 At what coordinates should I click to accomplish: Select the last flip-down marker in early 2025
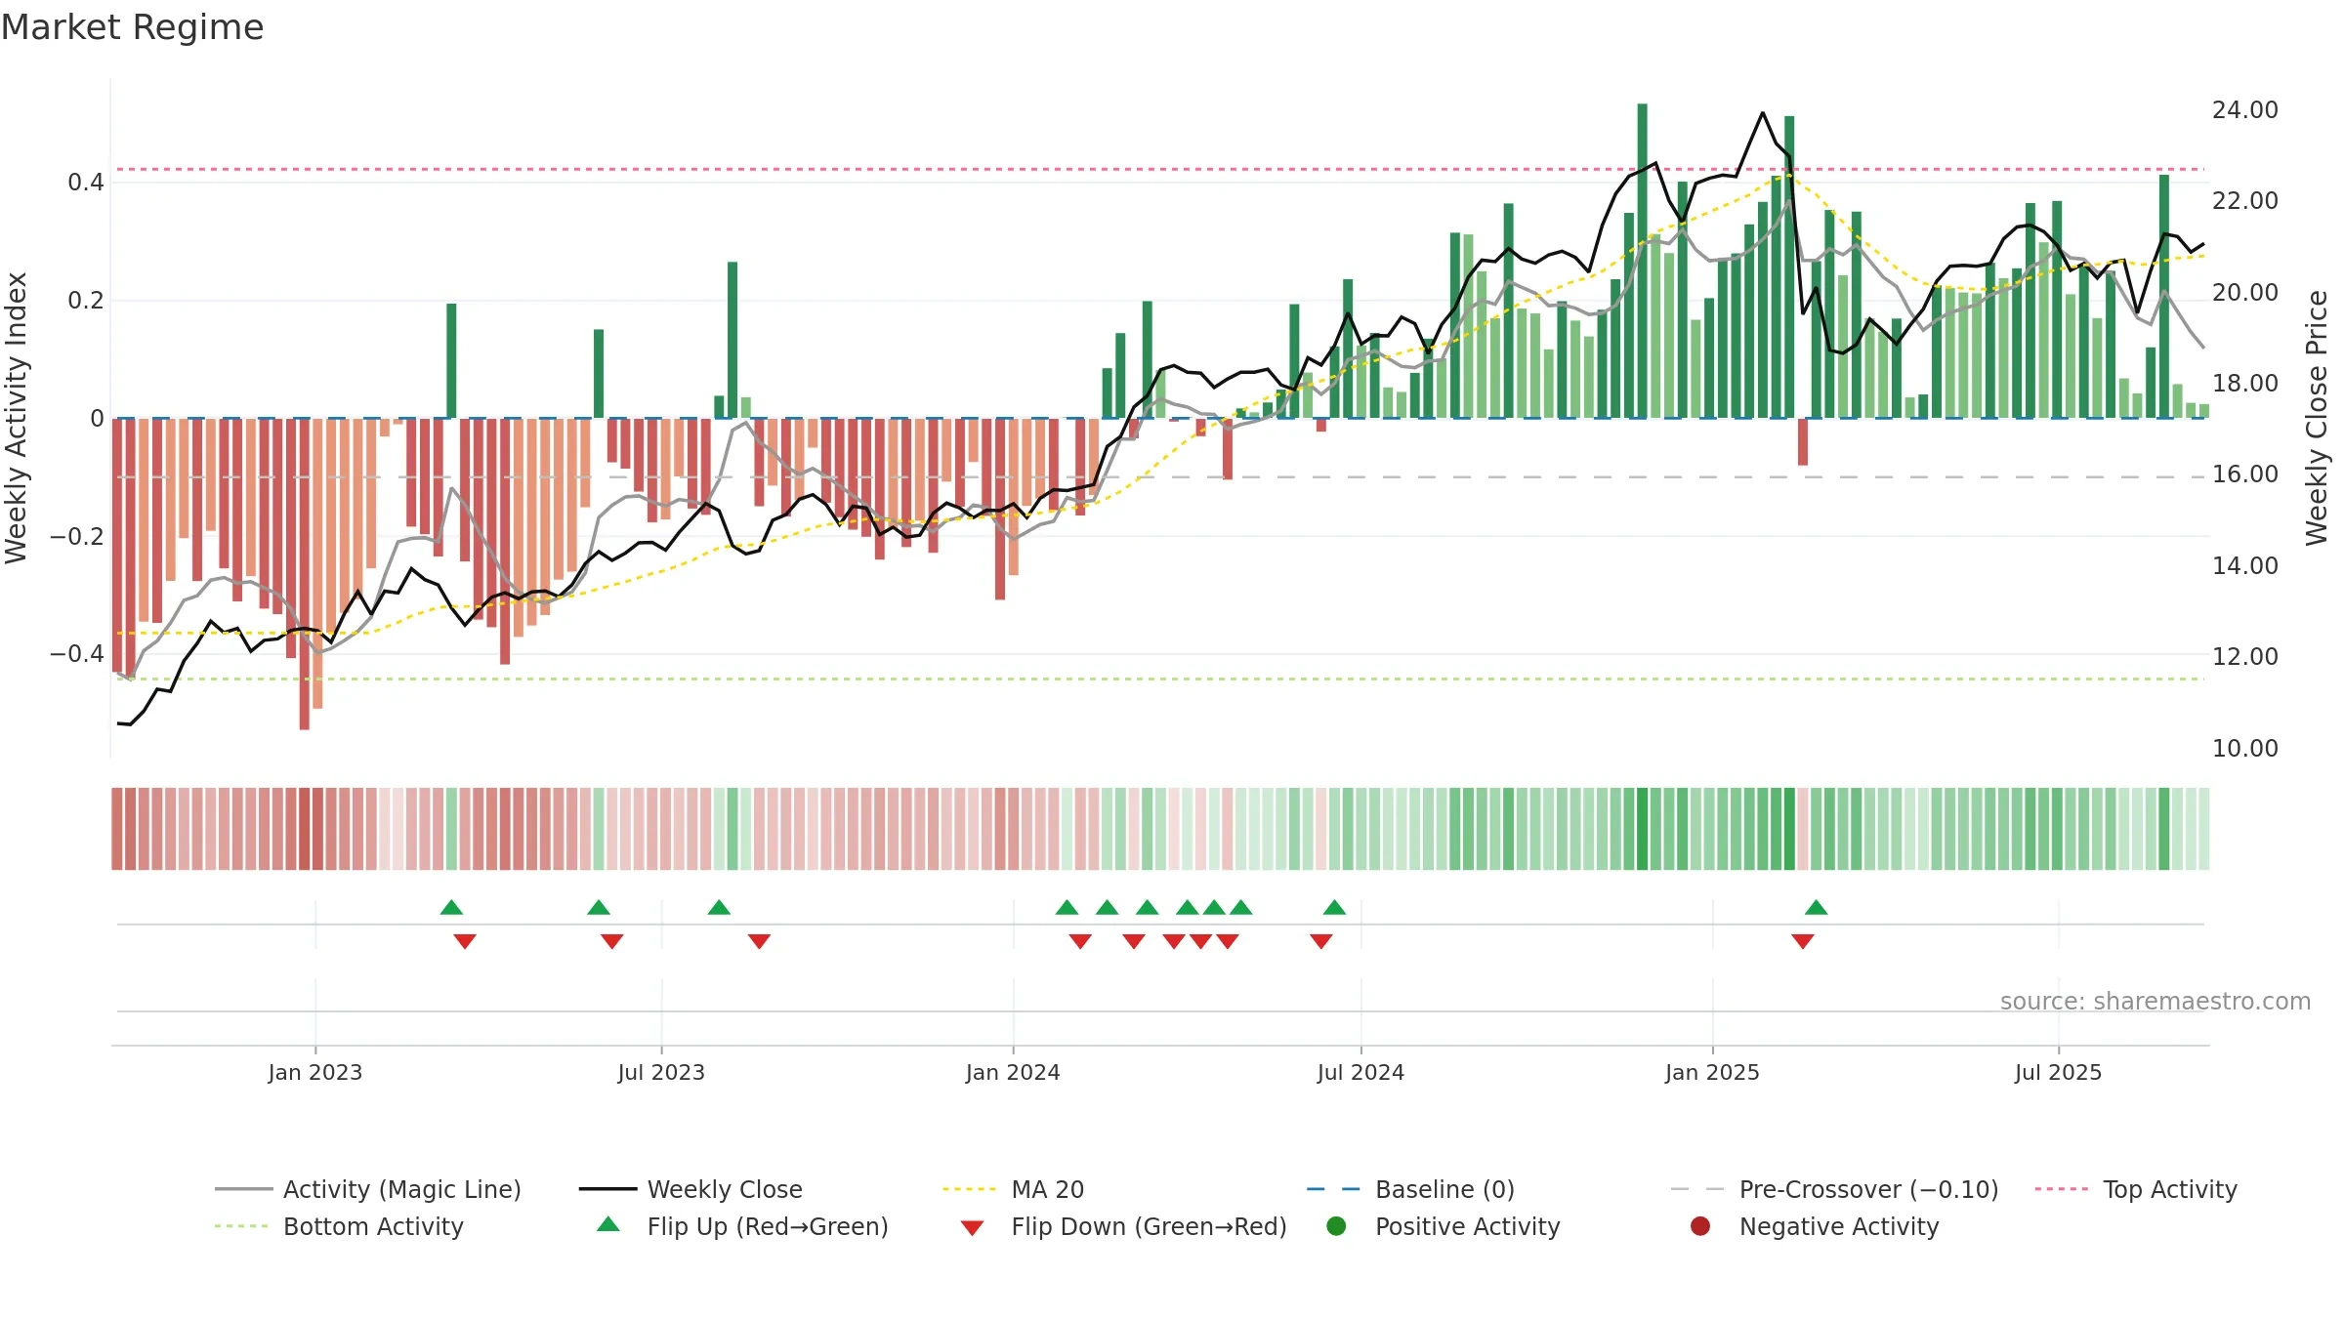pyautogui.click(x=1803, y=941)
